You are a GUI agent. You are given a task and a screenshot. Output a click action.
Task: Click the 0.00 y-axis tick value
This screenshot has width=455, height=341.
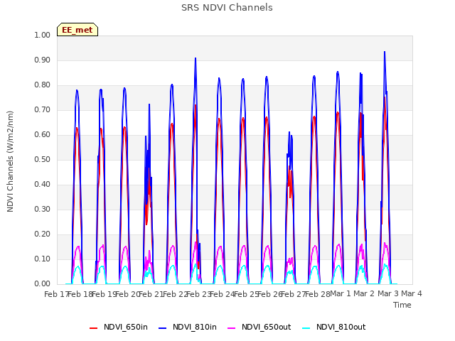click(42, 284)
